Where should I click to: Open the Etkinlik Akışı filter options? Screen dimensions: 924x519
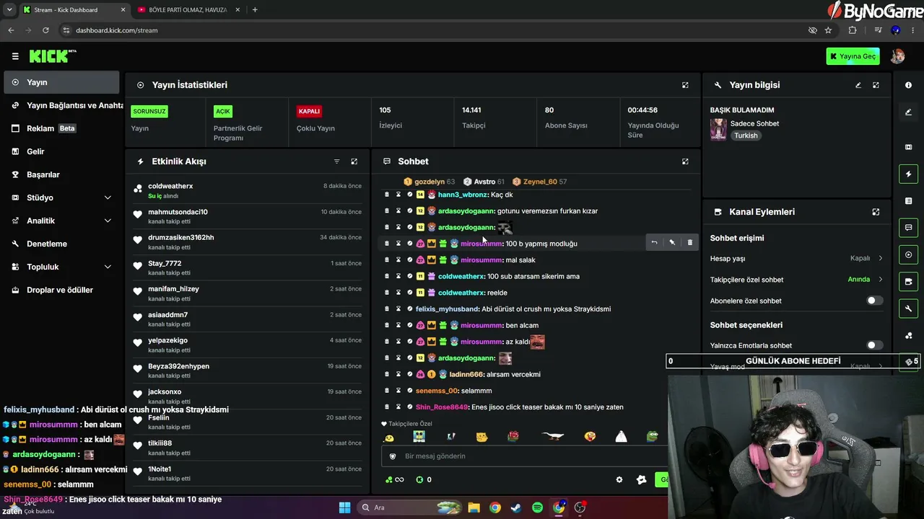(x=336, y=161)
